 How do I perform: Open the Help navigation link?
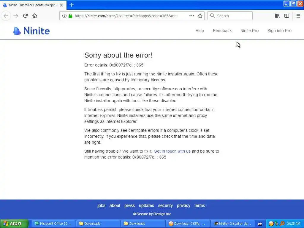[x=199, y=31]
